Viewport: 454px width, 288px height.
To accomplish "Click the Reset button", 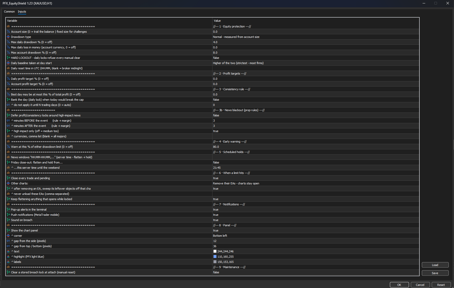I will (441, 285).
